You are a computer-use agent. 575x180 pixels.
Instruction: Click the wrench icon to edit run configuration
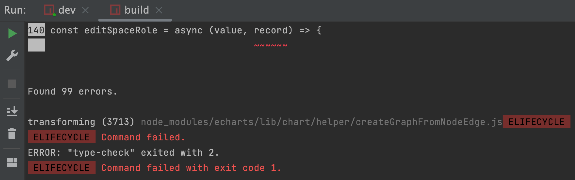coord(12,55)
